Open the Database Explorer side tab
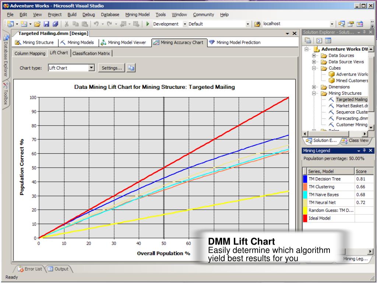 click(6, 55)
